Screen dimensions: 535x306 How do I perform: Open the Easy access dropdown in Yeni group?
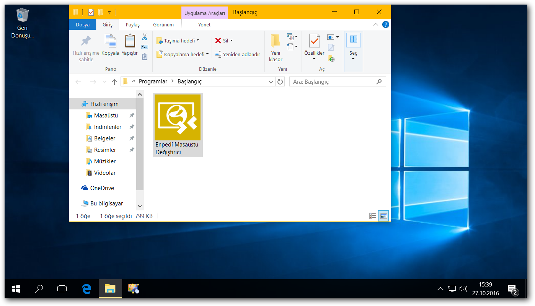[x=292, y=47]
